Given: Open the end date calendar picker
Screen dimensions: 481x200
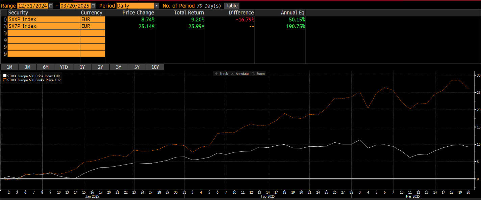Looking at the screenshot, I should [93, 6].
